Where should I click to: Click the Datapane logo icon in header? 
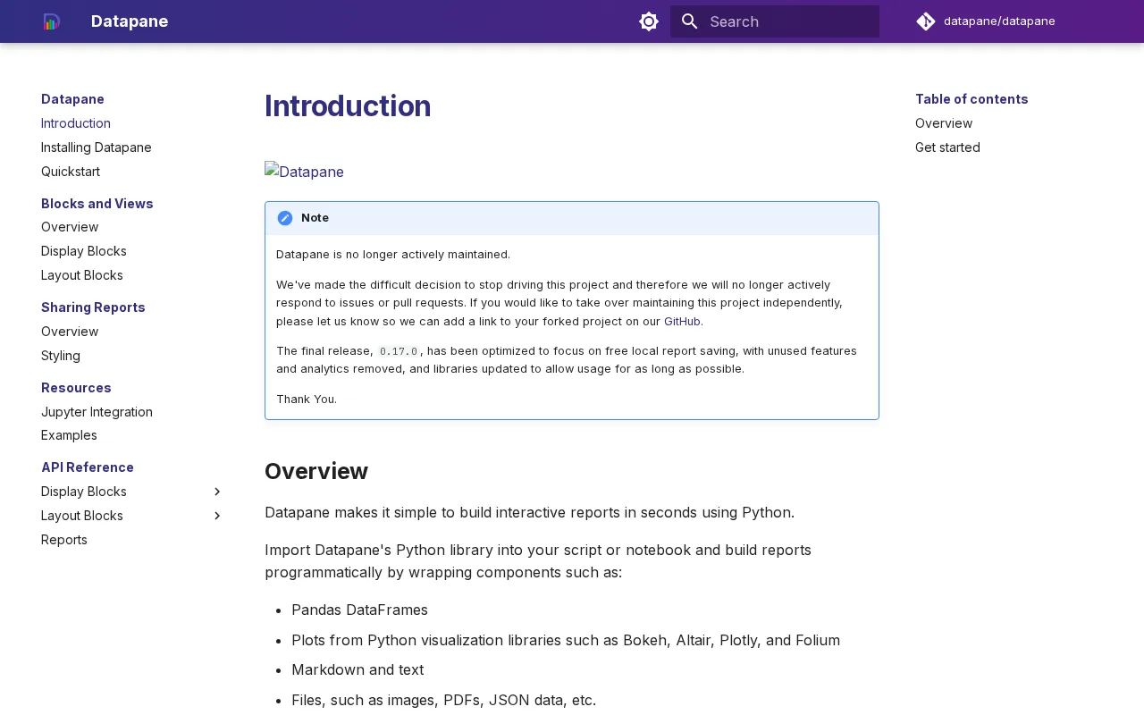tap(52, 21)
